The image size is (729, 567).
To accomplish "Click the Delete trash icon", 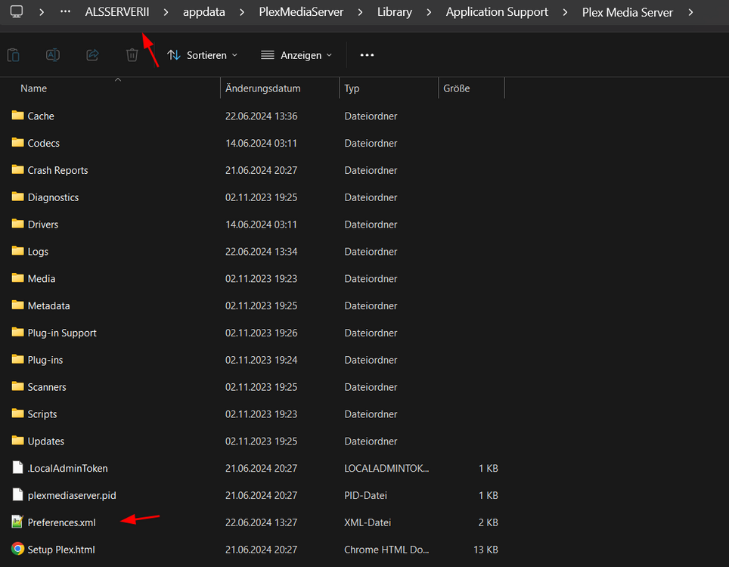I will (132, 55).
